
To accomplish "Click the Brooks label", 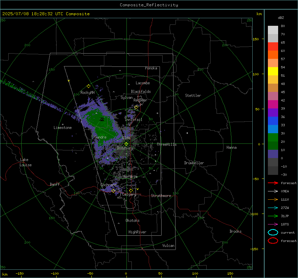I will [x=235, y=231].
